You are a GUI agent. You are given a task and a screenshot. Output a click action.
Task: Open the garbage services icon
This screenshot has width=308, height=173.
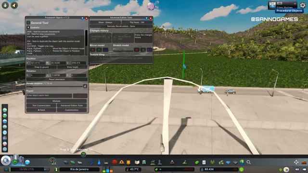pyautogui.click(x=106, y=162)
